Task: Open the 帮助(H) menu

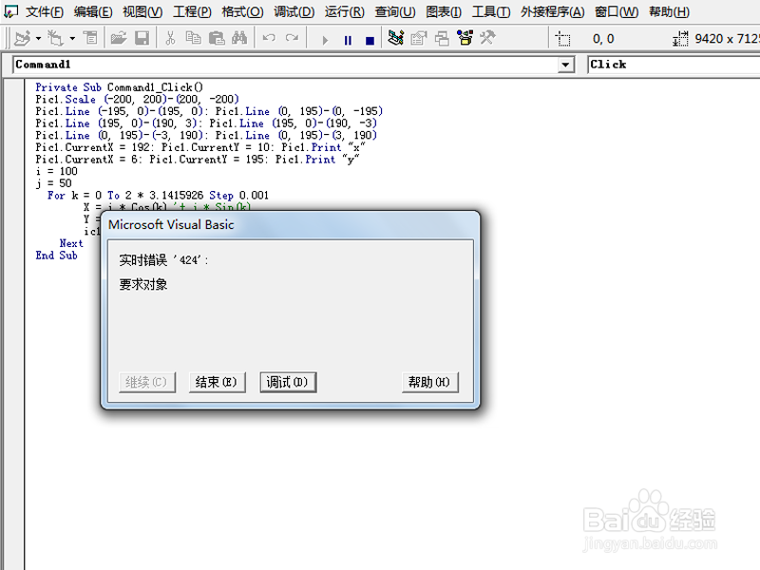Action: pos(669,11)
